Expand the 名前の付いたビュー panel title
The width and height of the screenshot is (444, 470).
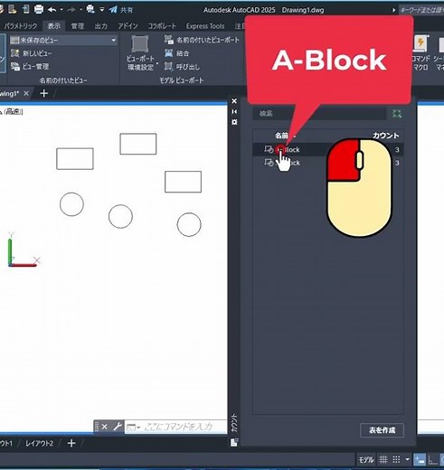click(63, 80)
